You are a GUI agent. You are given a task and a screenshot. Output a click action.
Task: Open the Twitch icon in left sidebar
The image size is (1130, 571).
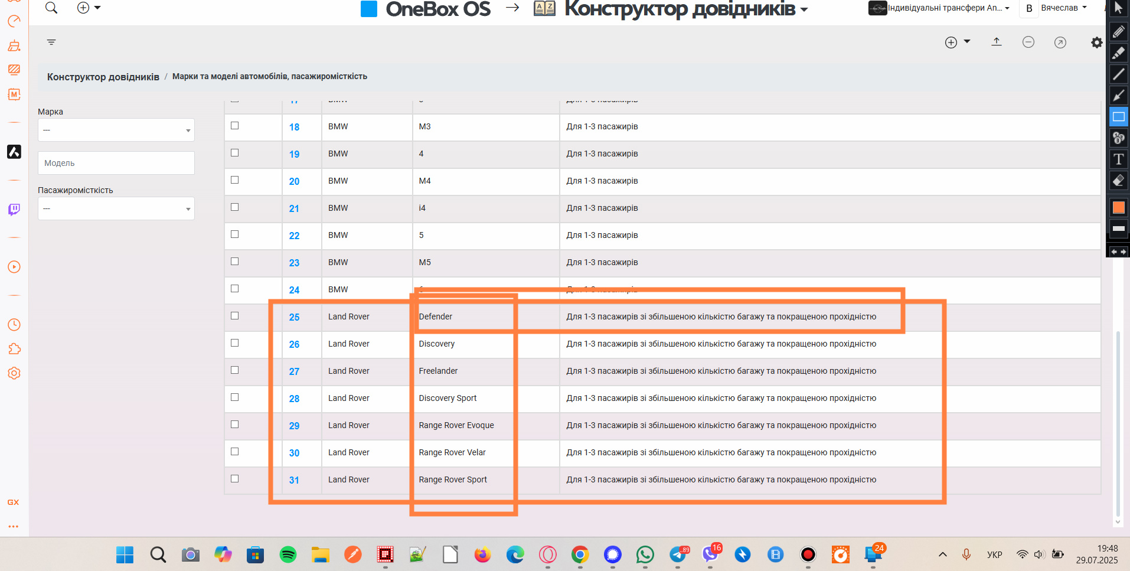[x=14, y=210]
